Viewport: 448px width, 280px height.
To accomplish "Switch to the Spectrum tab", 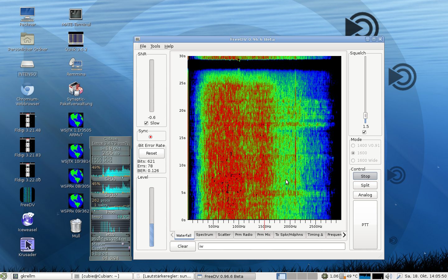I will tap(204, 235).
